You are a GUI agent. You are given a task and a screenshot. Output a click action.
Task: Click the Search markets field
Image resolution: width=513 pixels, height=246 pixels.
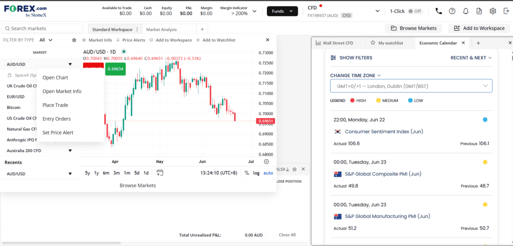42,28
